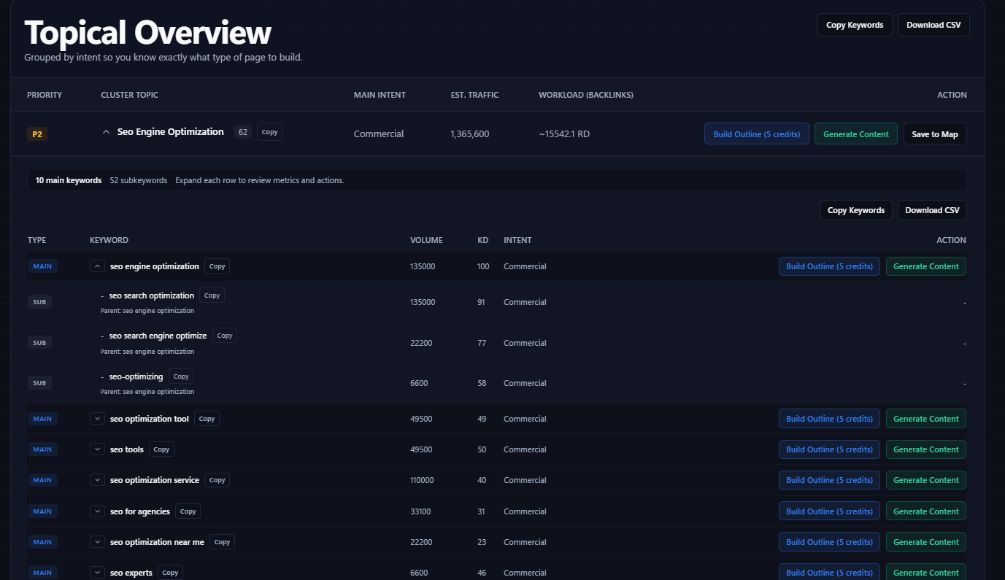Screen dimensions: 1005x580
Task: Click Save to Map
Action: (935, 134)
